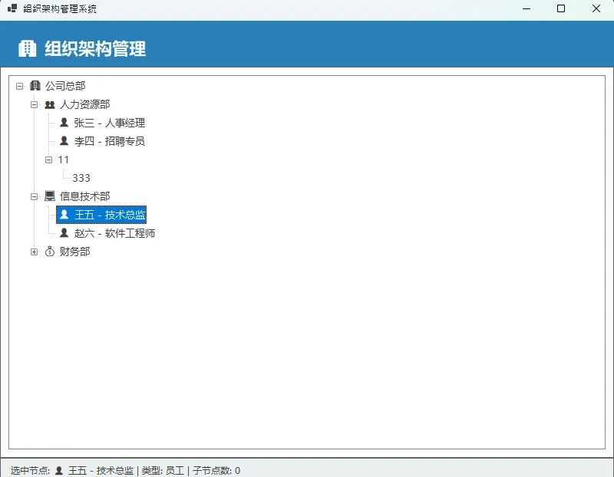Click the people icon next to 人力资源部

(x=50, y=104)
